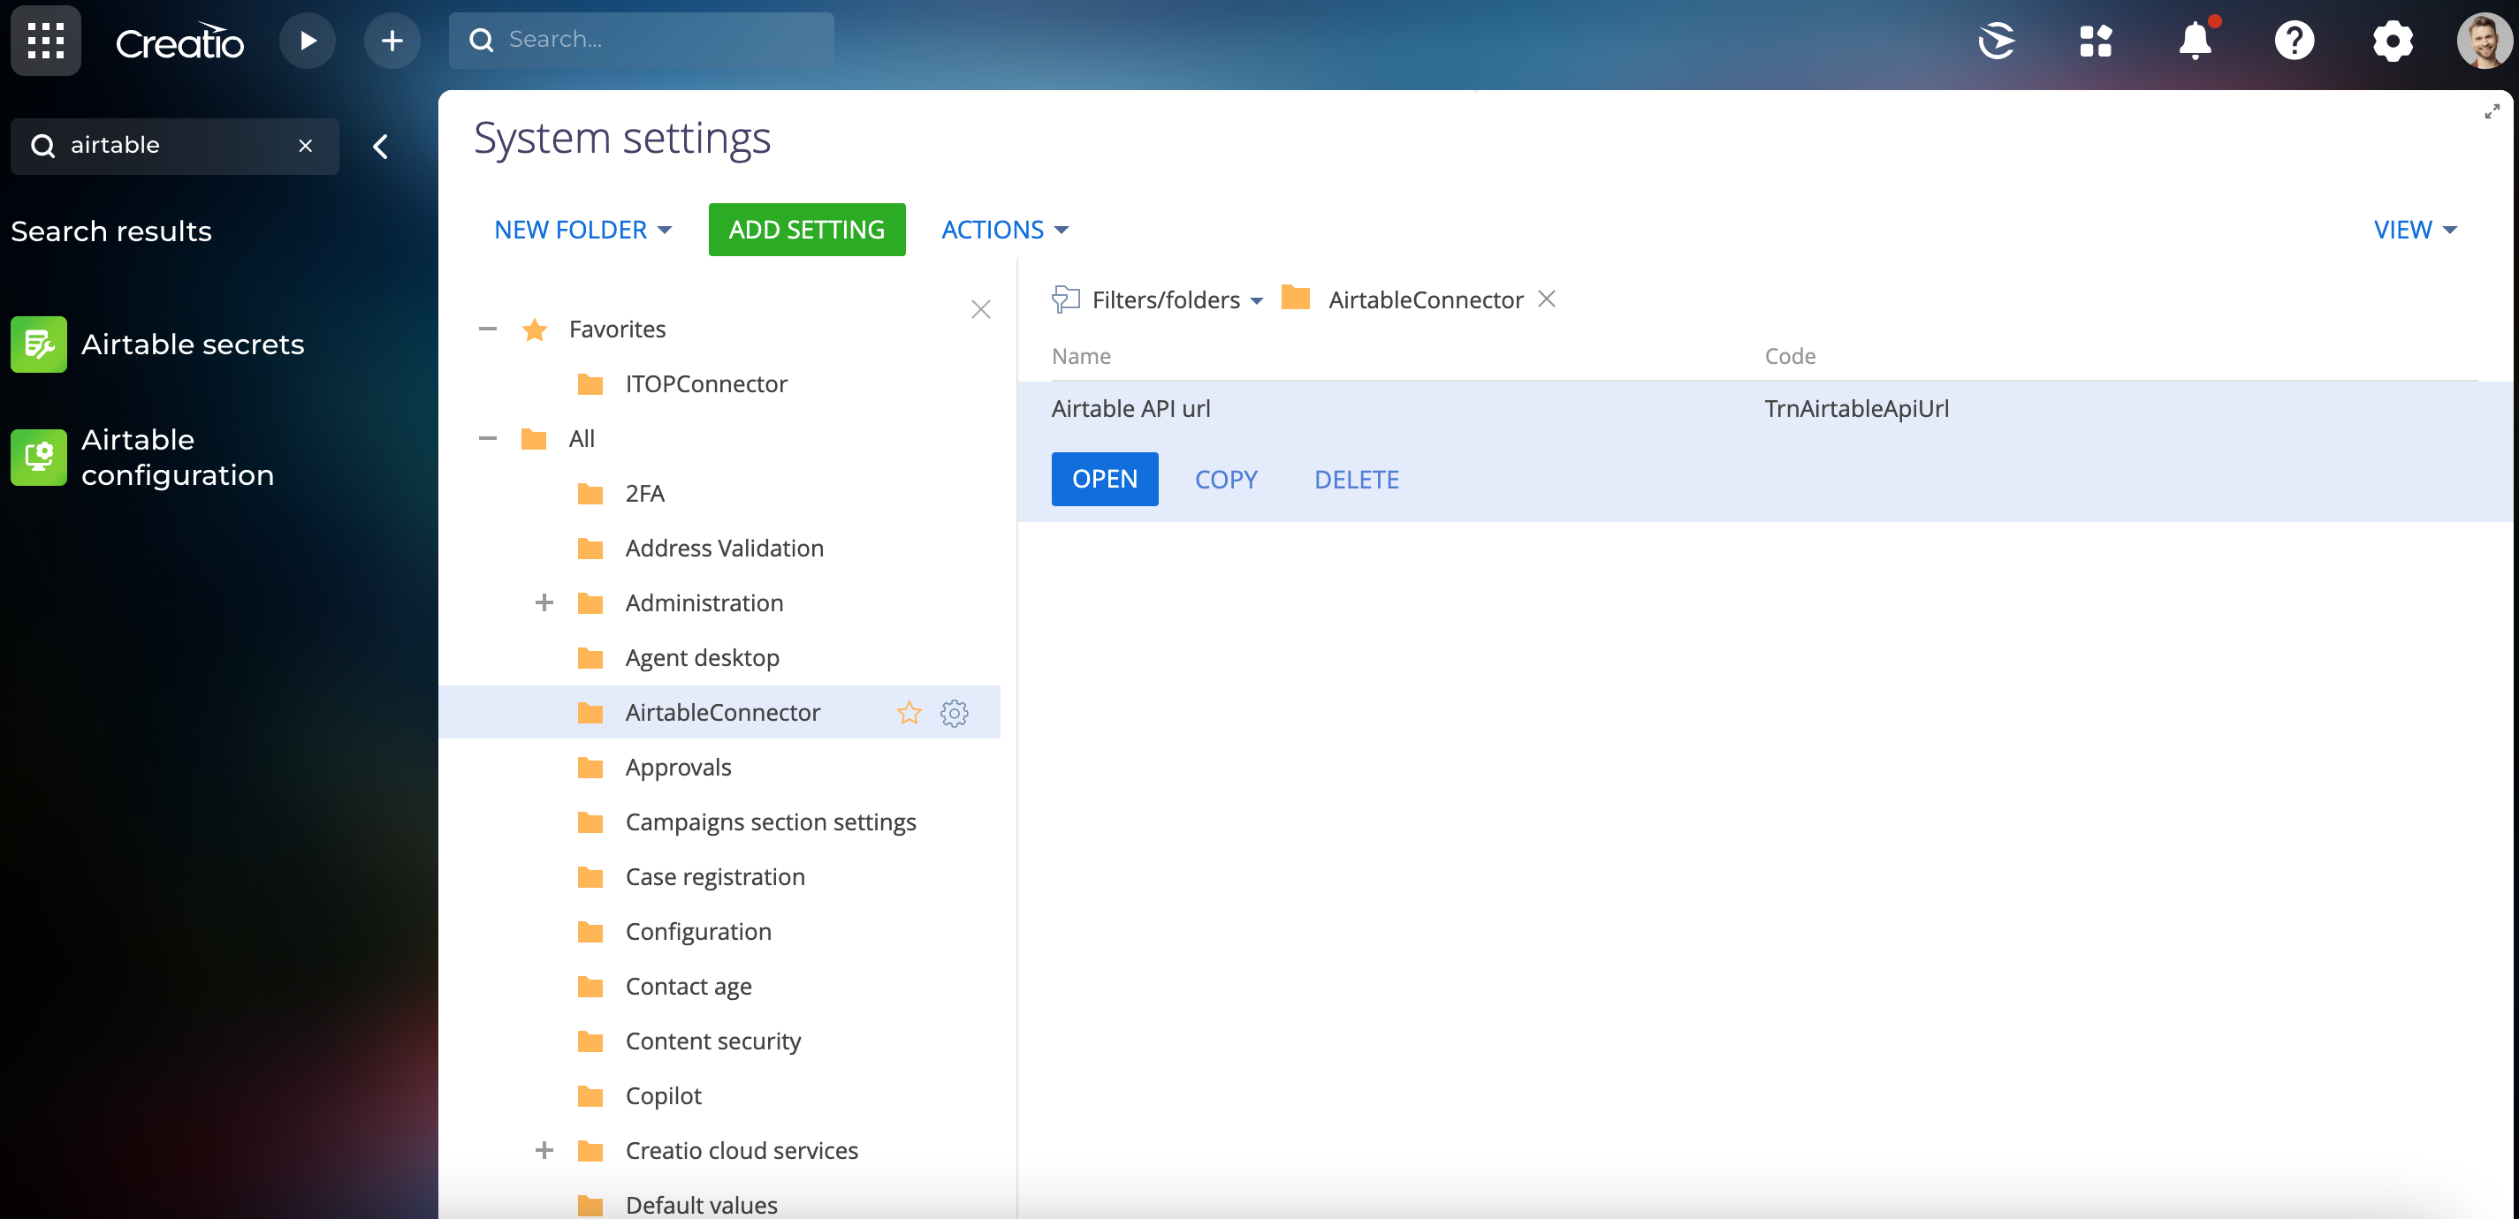Collapse the left side panel arrow

coord(380,147)
